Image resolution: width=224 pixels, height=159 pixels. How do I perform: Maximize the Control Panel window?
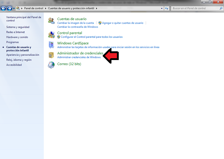(x=210, y=2)
